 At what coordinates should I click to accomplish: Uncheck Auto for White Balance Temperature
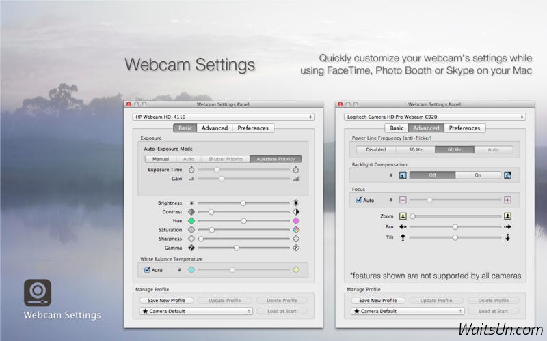(x=147, y=270)
